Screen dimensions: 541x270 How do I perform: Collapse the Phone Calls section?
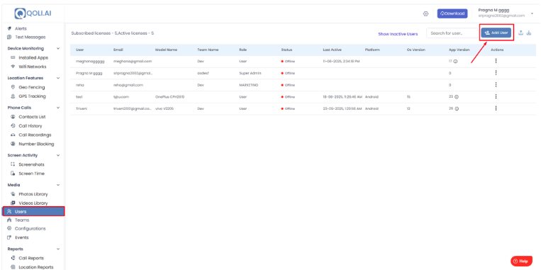tap(58, 108)
